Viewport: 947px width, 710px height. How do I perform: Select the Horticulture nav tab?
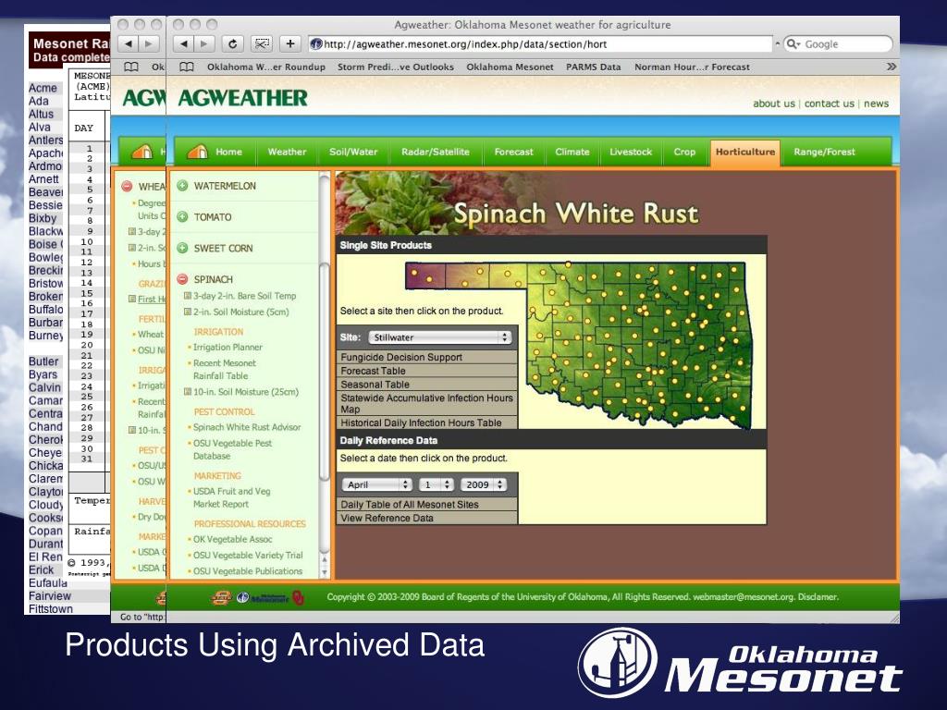coord(745,152)
